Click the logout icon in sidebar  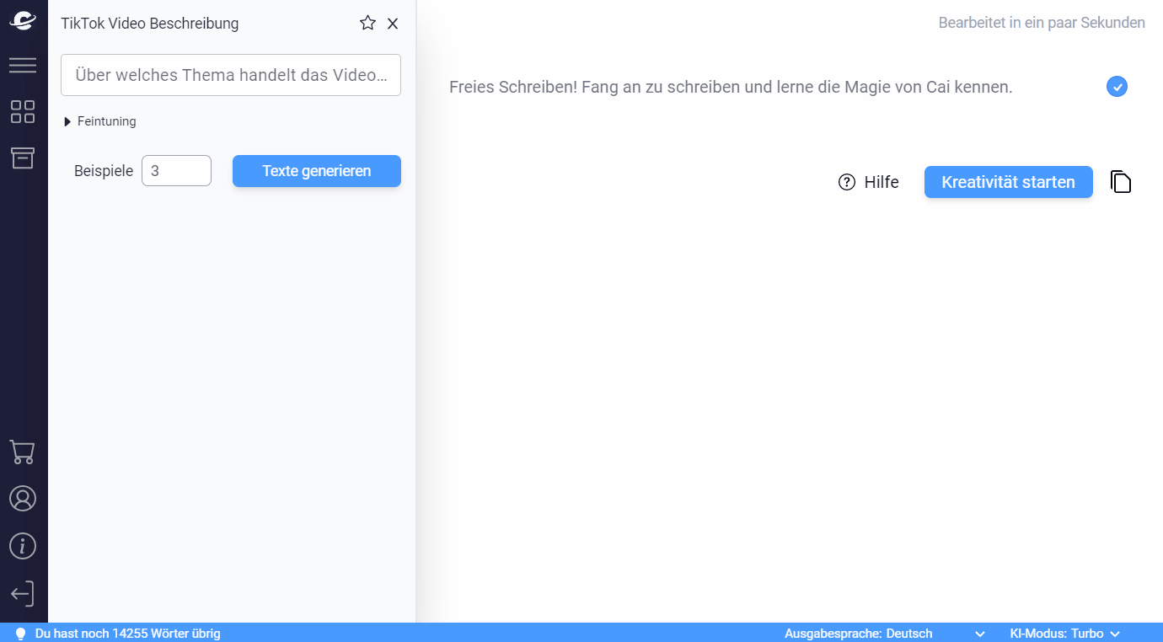[x=23, y=593]
